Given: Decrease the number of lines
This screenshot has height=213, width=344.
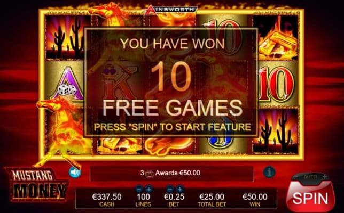Looking at the screenshot, I should pyautogui.click(x=139, y=189).
